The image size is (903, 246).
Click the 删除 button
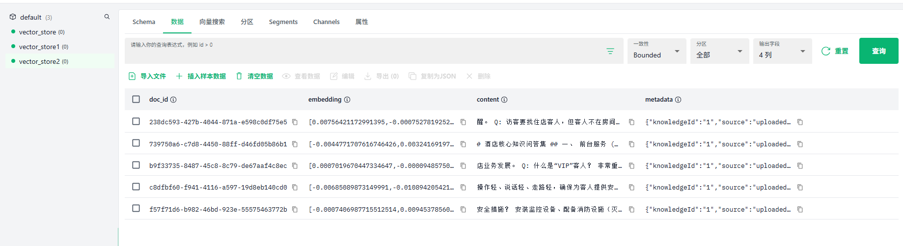coord(478,76)
